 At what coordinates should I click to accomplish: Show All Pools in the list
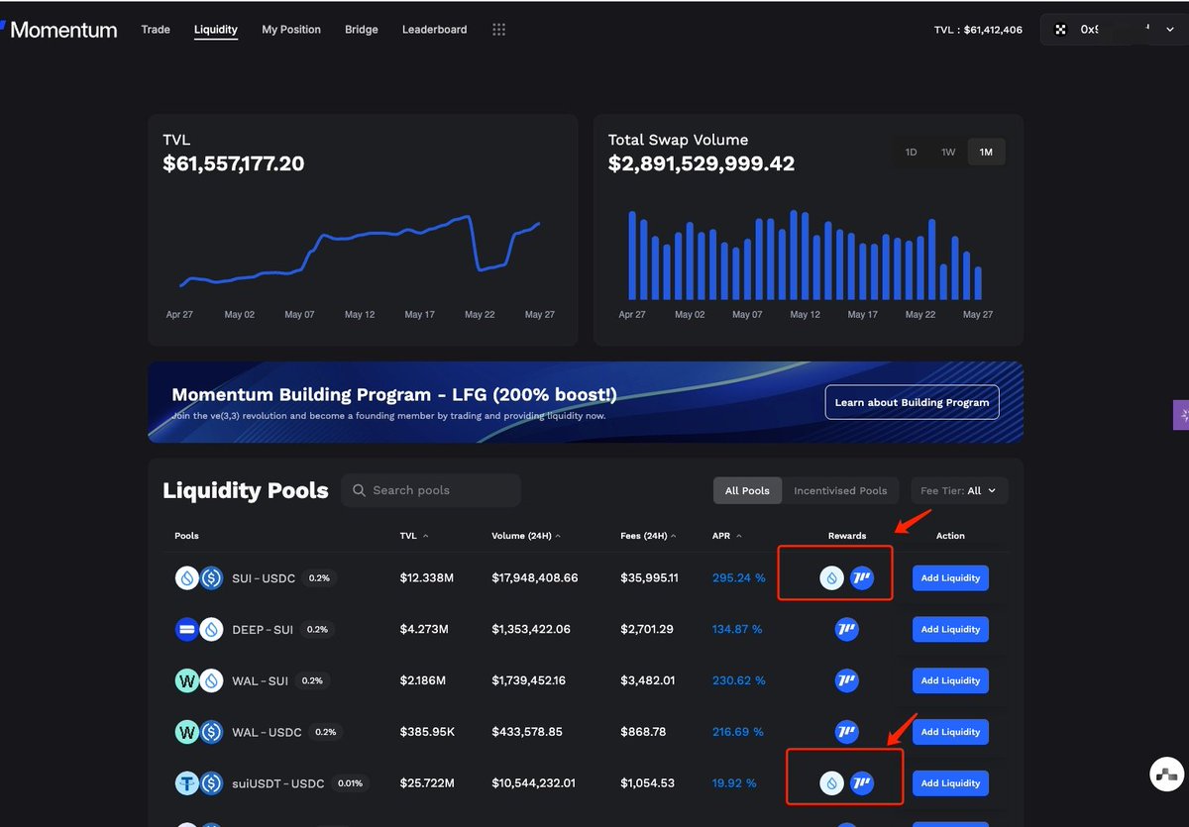(x=747, y=490)
